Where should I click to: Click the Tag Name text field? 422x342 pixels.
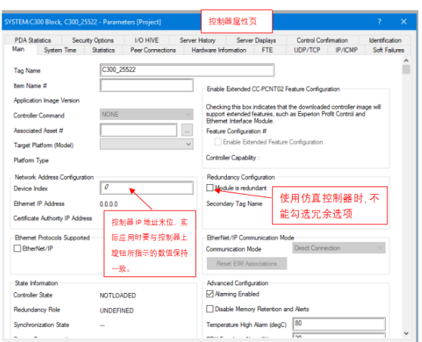pos(187,70)
